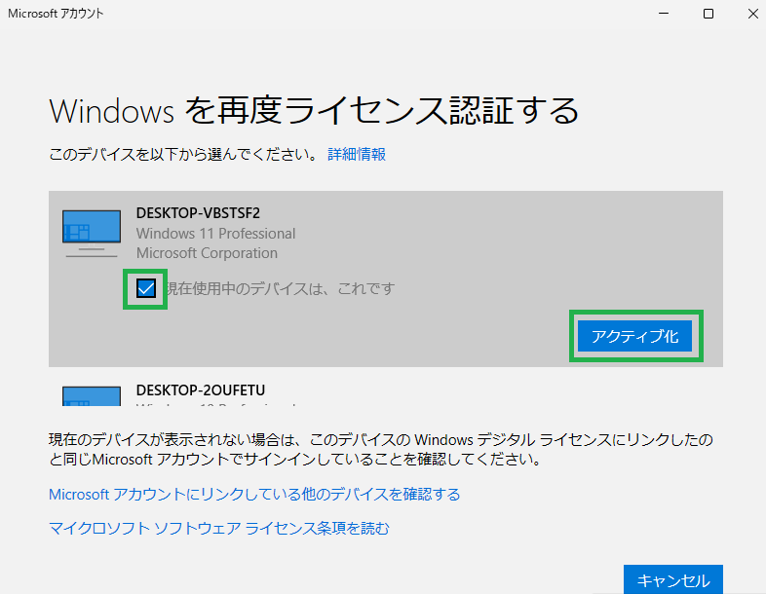Image resolution: width=766 pixels, height=594 pixels.
Task: Maximize the Microsoft アカウント window
Action: 709,14
